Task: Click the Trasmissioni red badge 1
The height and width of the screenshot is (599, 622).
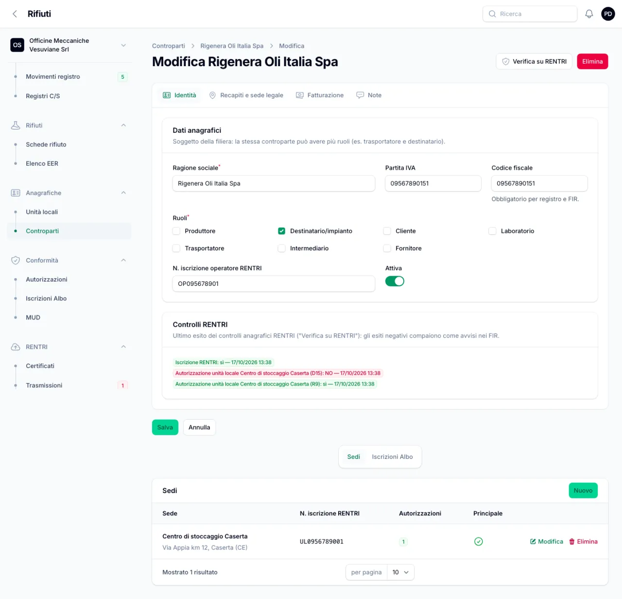Action: (x=122, y=386)
